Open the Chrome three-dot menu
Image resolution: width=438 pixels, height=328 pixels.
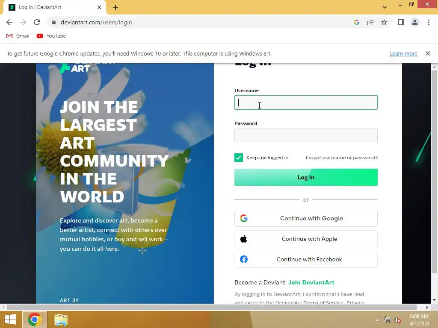click(429, 22)
